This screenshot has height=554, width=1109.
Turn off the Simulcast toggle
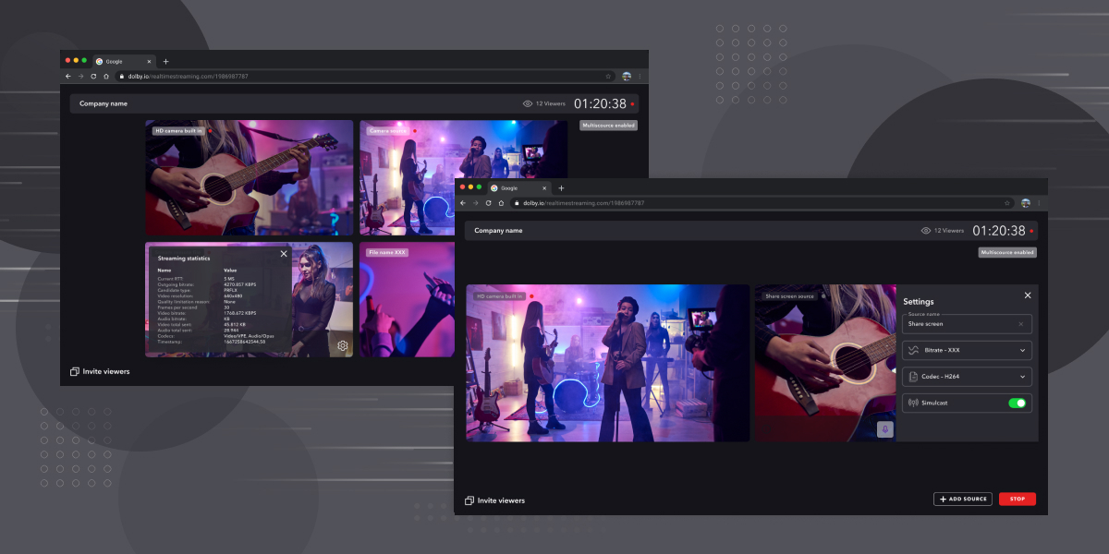click(x=1017, y=403)
